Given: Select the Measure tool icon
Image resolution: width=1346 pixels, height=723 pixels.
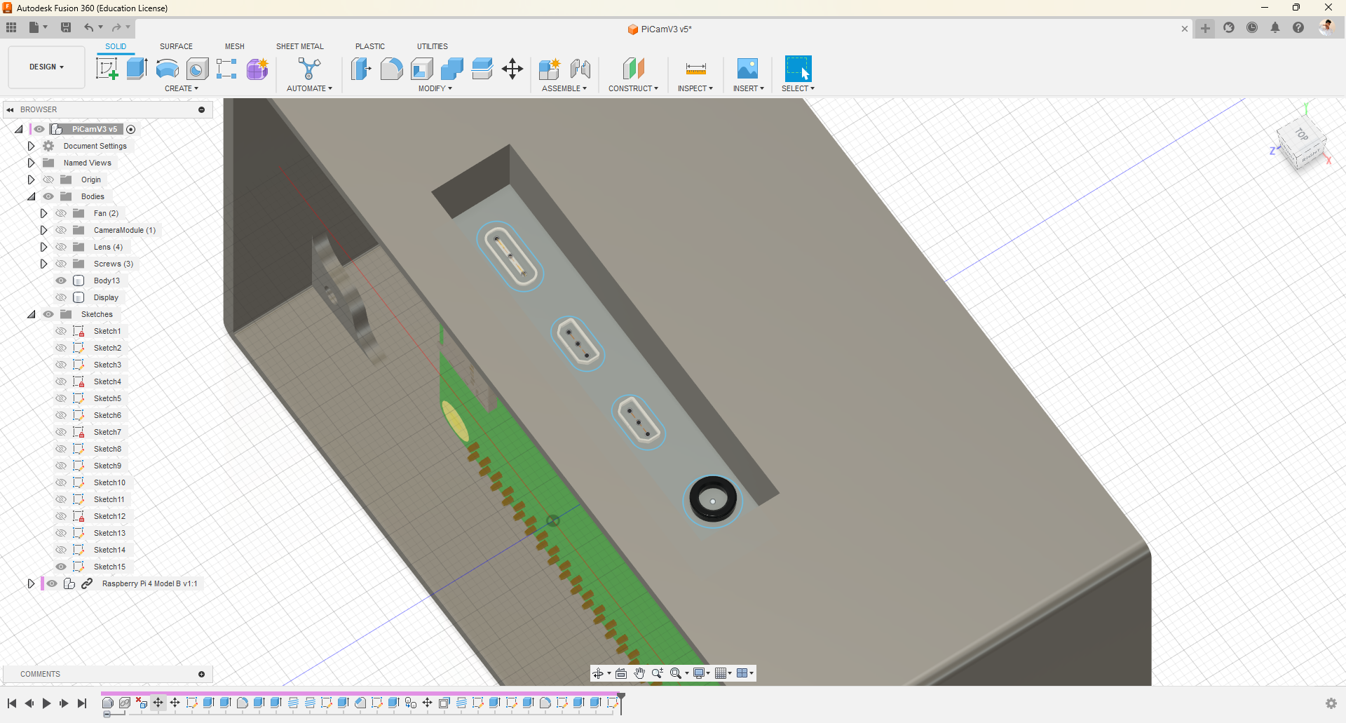Looking at the screenshot, I should tap(695, 69).
